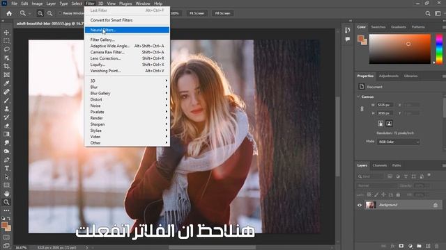This screenshot has height=250, width=446.
Task: Click the vertical hue slider strip
Action: click(x=439, y=49)
